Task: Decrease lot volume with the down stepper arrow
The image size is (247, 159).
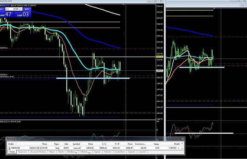Action: point(7,9)
